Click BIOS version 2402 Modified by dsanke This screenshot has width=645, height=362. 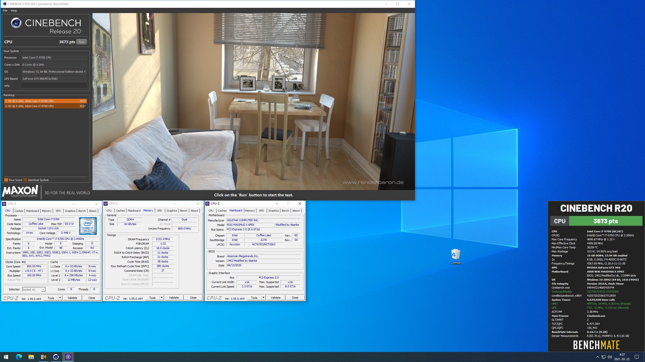click(x=263, y=261)
